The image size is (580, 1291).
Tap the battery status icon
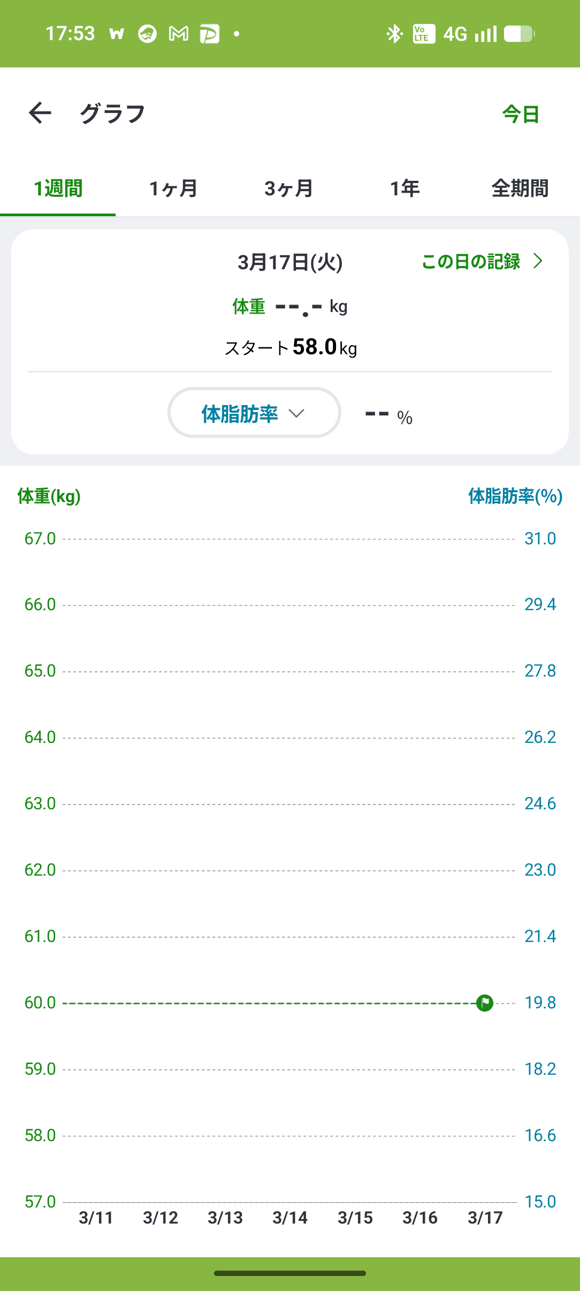pos(518,34)
